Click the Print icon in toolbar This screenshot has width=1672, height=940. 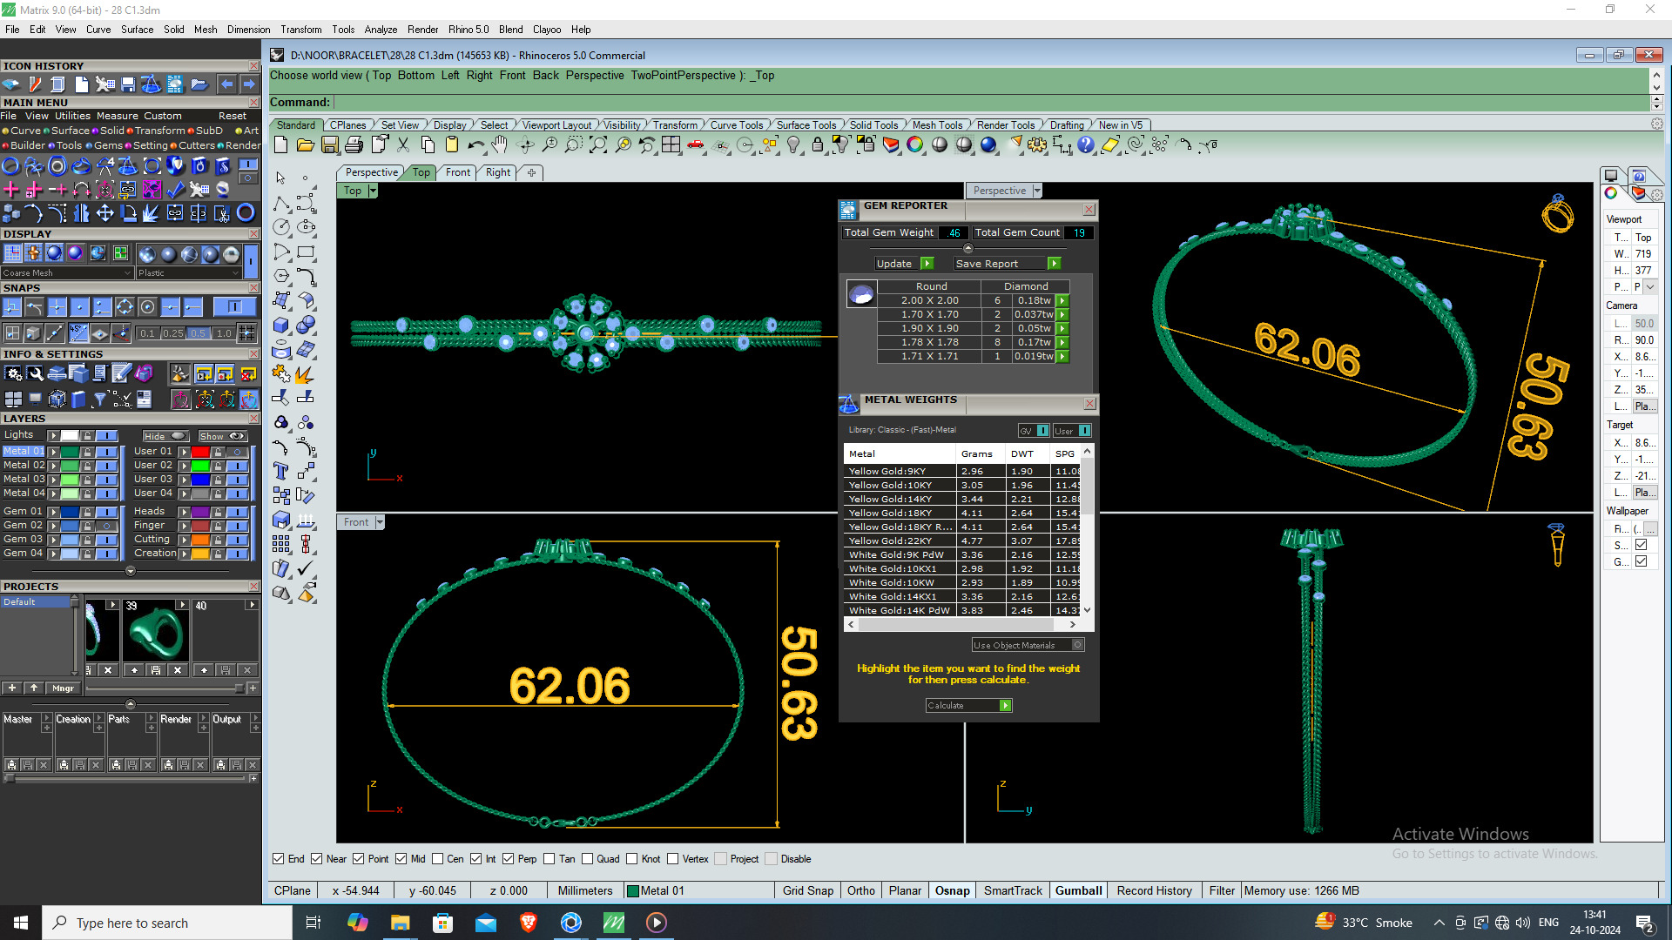(354, 145)
